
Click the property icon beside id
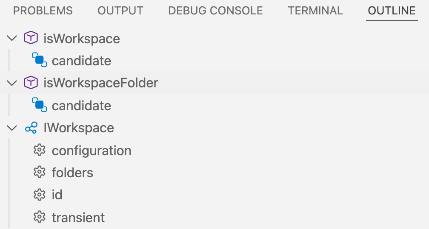(40, 195)
